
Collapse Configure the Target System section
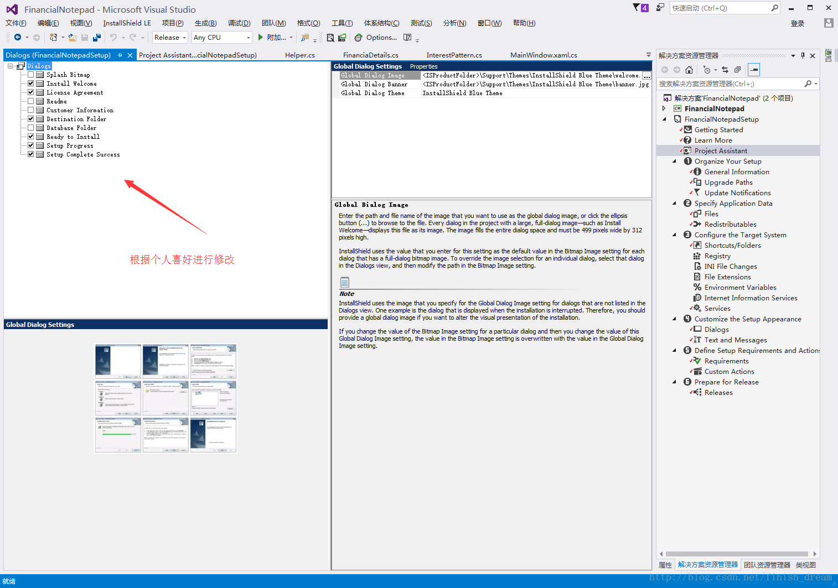click(x=674, y=235)
